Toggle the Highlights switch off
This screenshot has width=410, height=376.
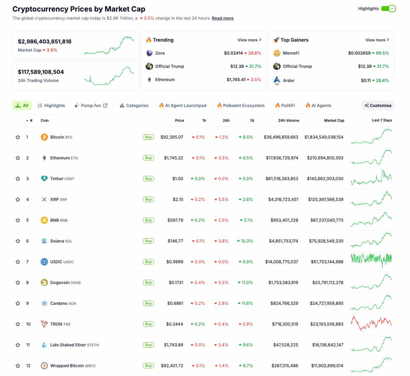coord(388,9)
